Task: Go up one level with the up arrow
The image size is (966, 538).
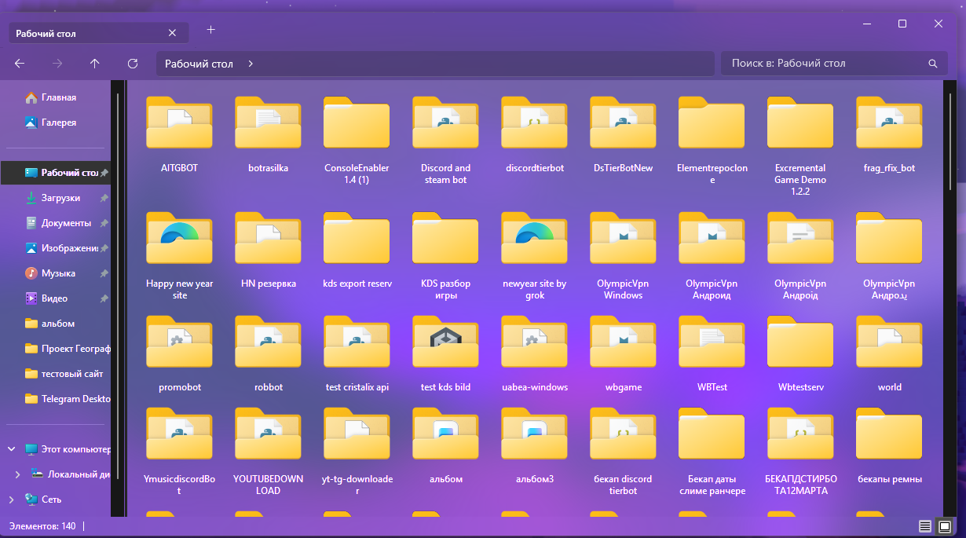Action: coord(95,64)
